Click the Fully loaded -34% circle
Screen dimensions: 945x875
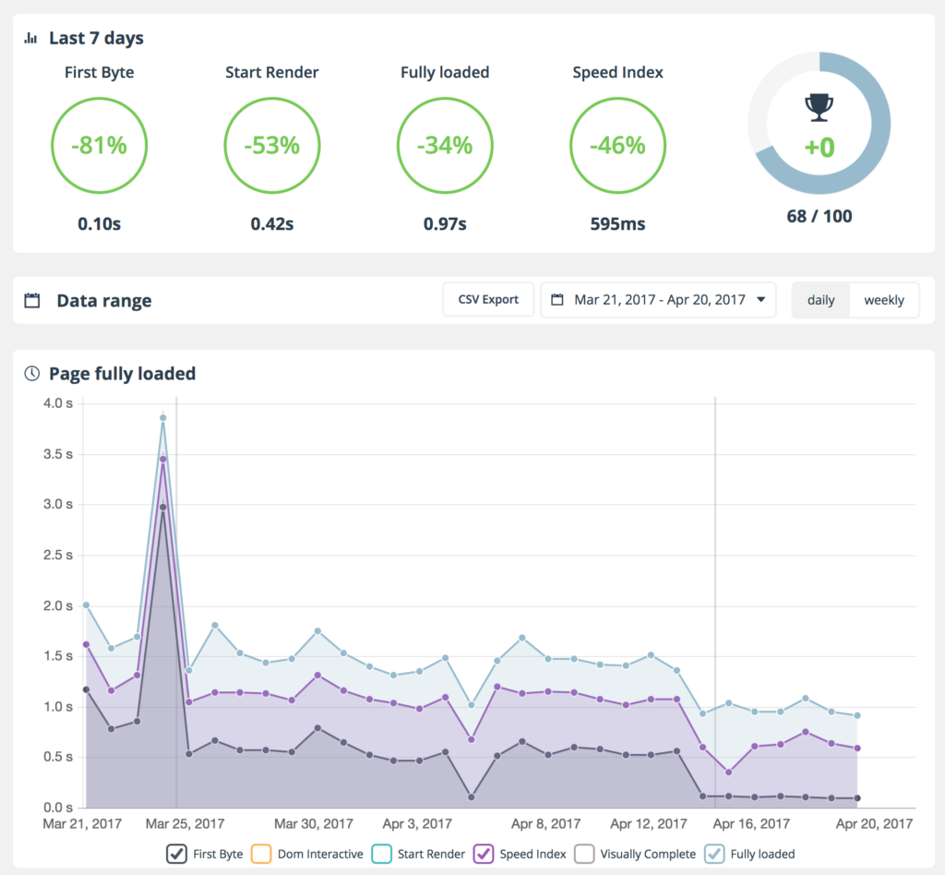pyautogui.click(x=444, y=146)
